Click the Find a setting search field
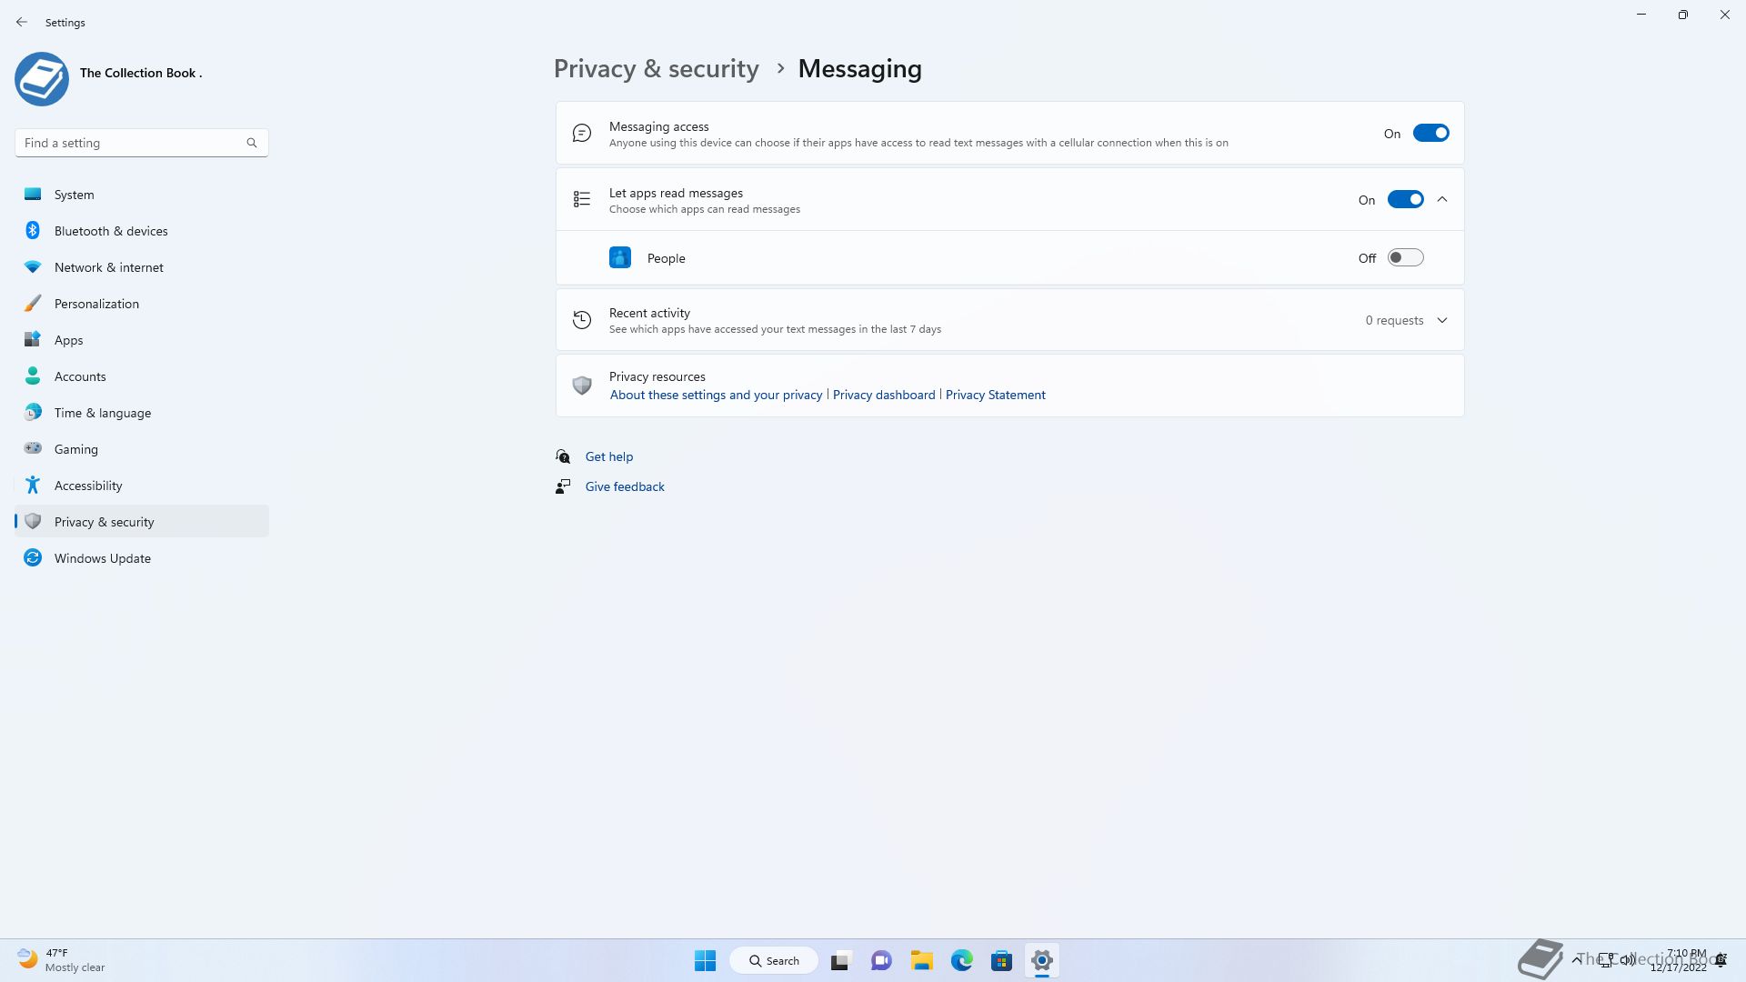 point(142,143)
